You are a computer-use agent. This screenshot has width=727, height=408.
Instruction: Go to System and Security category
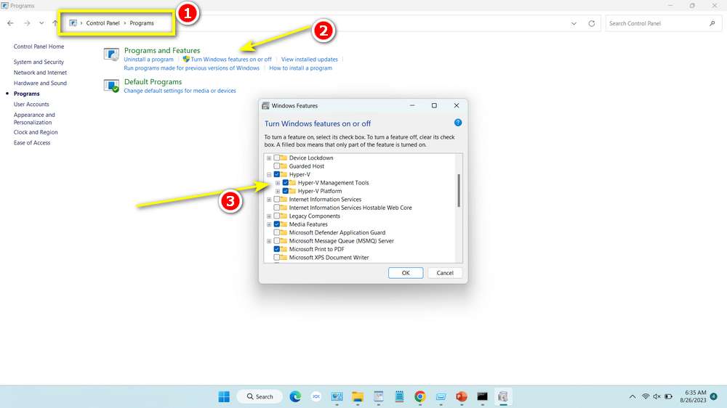pos(39,62)
